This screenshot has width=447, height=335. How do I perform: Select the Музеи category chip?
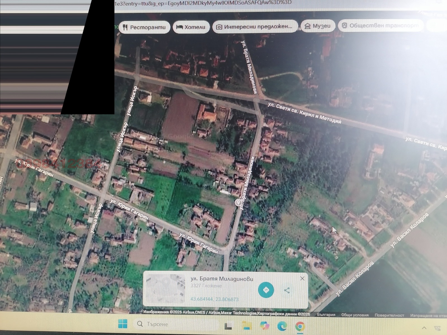(318, 26)
